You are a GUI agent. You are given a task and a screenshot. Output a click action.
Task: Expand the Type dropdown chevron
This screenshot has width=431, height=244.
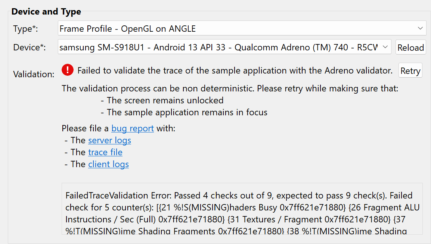(x=421, y=28)
